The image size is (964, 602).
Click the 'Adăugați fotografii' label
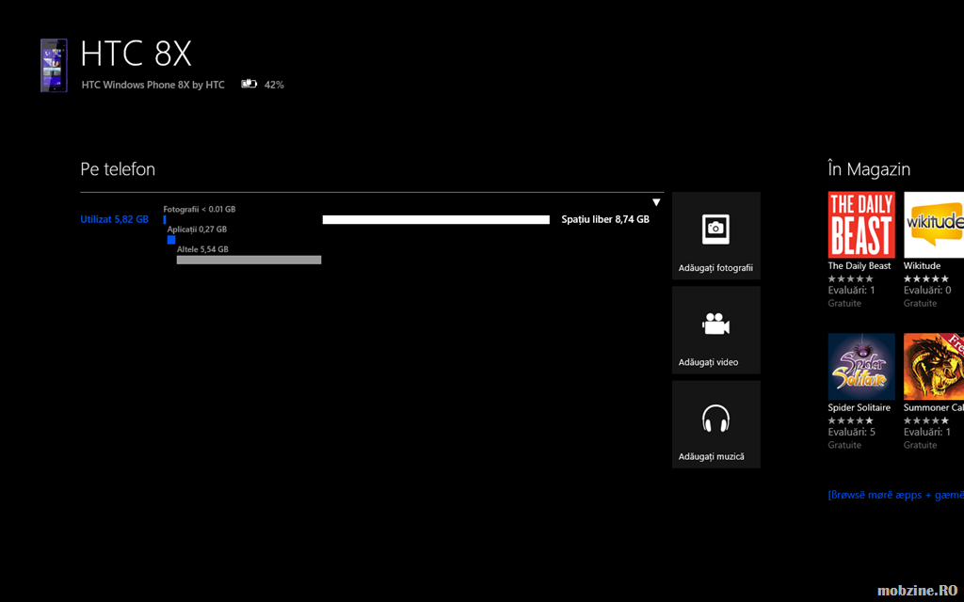click(x=715, y=268)
